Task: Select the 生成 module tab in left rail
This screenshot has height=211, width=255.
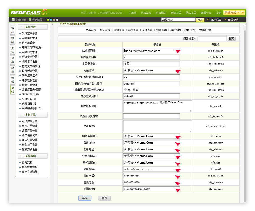Action: coord(12,49)
